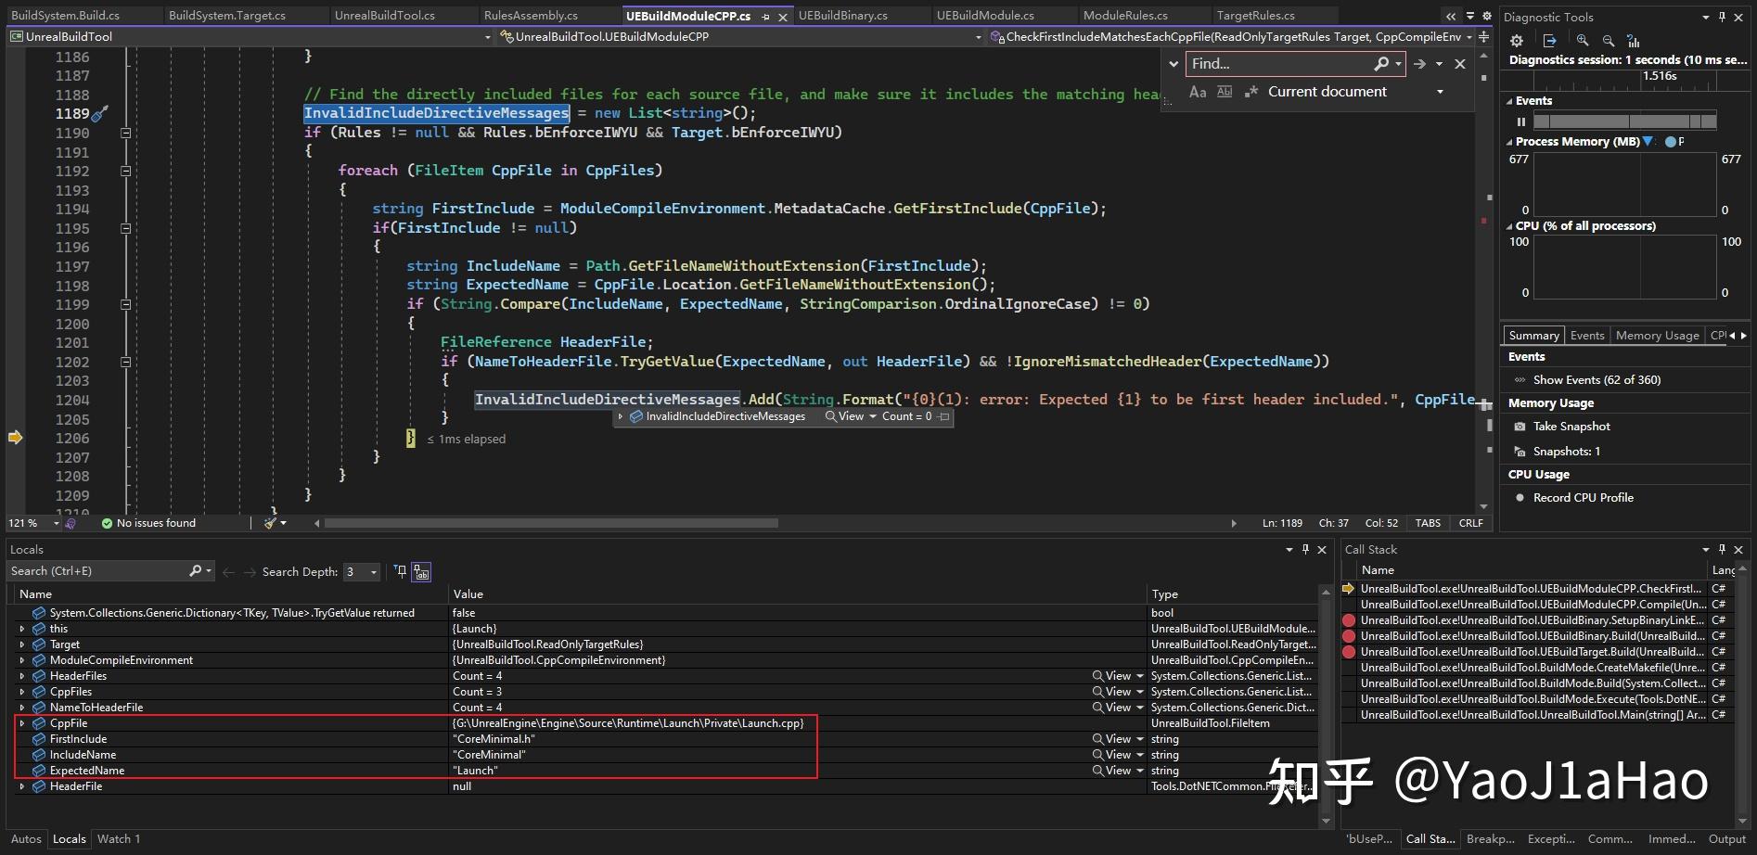This screenshot has height=855, width=1757.
Task: Click Zoom In icon in Diagnostic Tools
Action: point(1583,41)
